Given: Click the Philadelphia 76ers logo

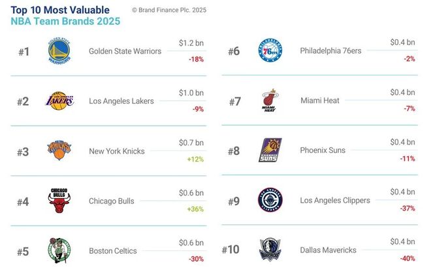Looking at the screenshot, I should coord(269,52).
